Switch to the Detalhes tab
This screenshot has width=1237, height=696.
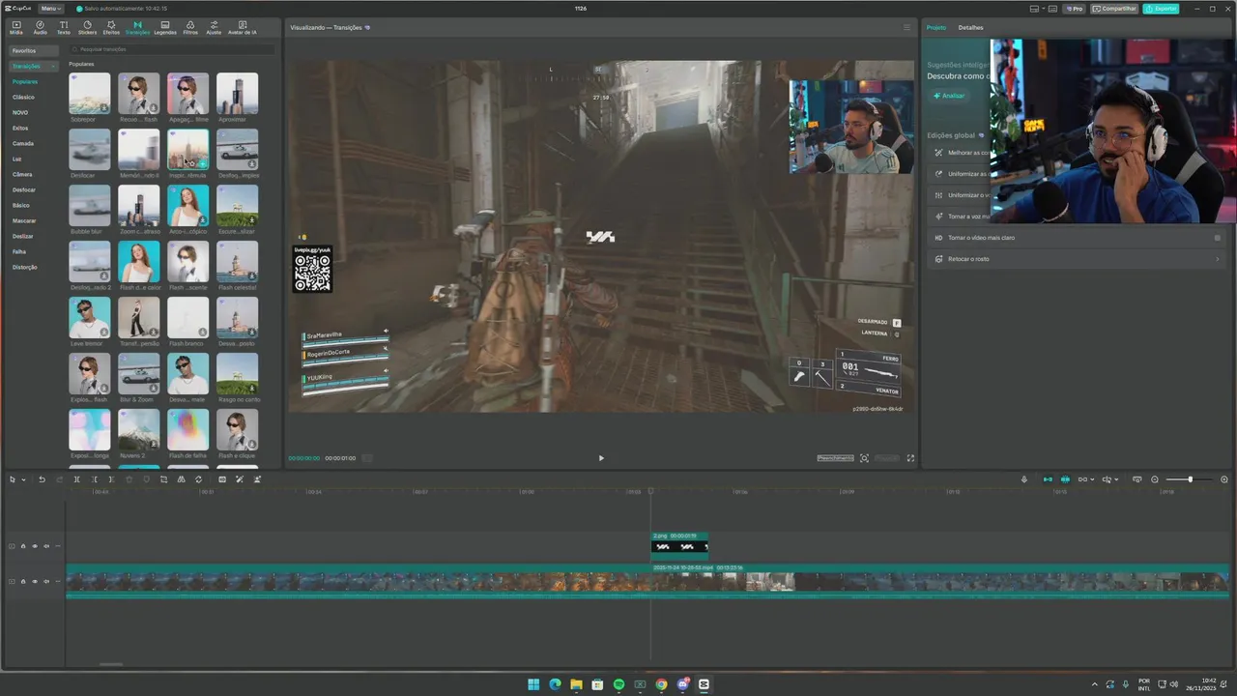click(x=970, y=27)
